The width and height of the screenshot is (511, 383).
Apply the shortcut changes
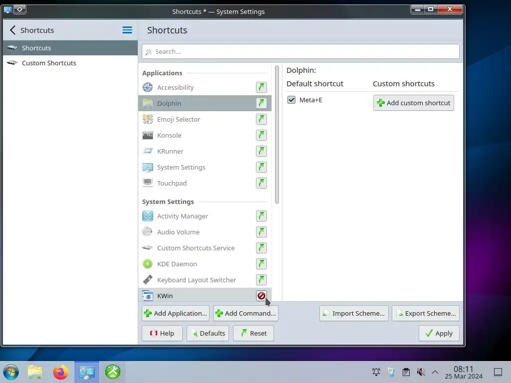[x=439, y=333]
